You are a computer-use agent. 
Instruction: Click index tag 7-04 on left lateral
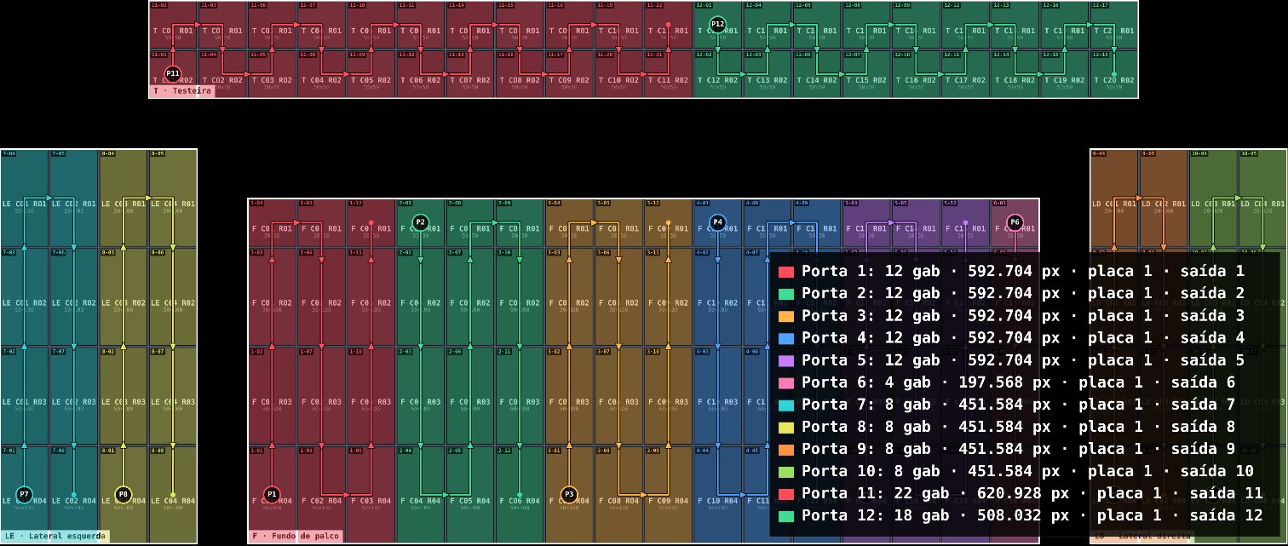[x=9, y=153]
